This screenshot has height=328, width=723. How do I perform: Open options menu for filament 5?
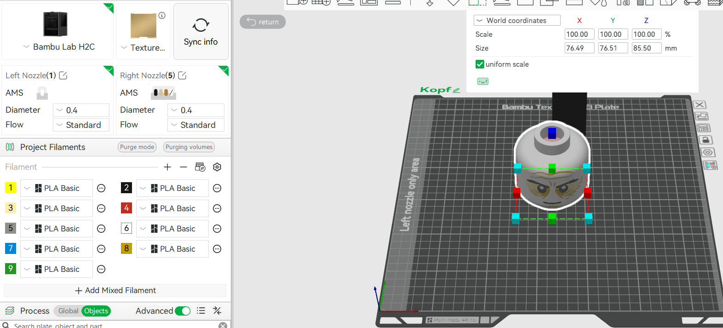click(101, 229)
